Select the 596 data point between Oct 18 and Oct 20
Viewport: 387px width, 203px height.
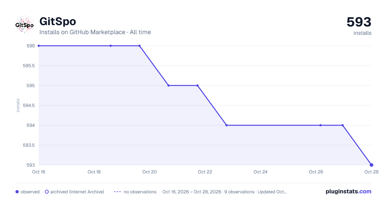click(x=111, y=46)
